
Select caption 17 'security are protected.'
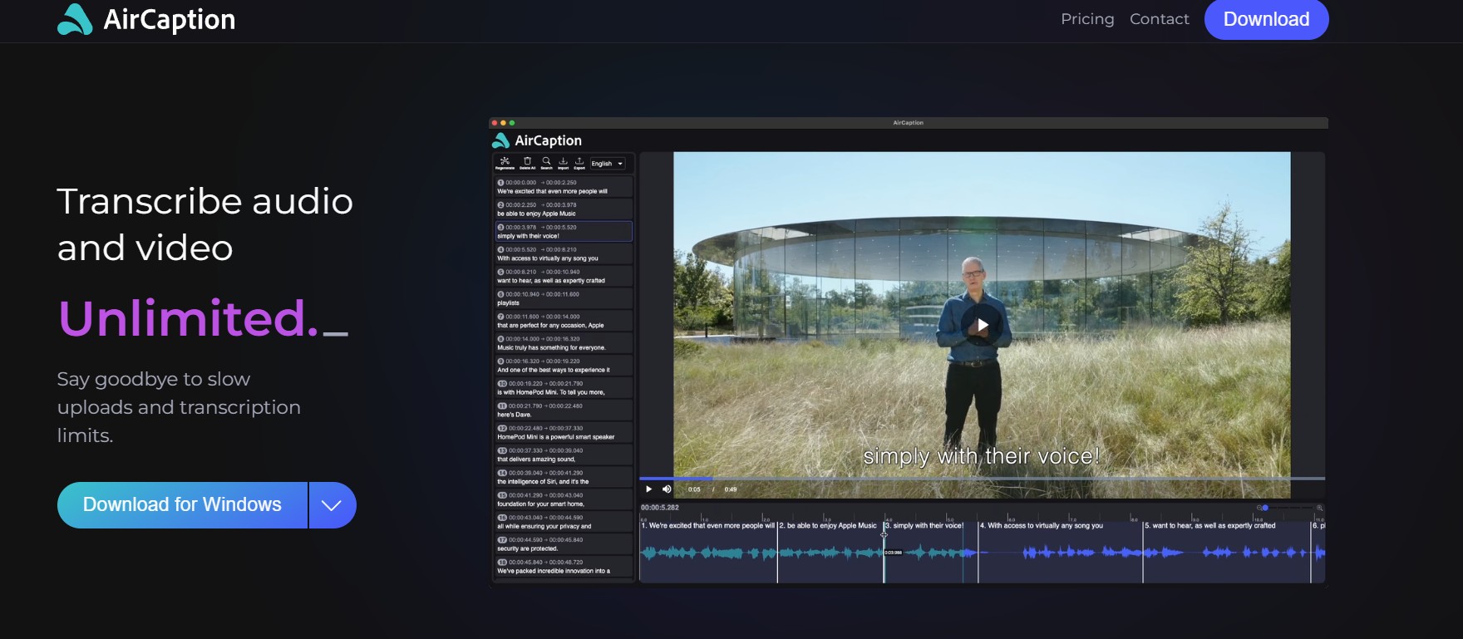tap(564, 544)
